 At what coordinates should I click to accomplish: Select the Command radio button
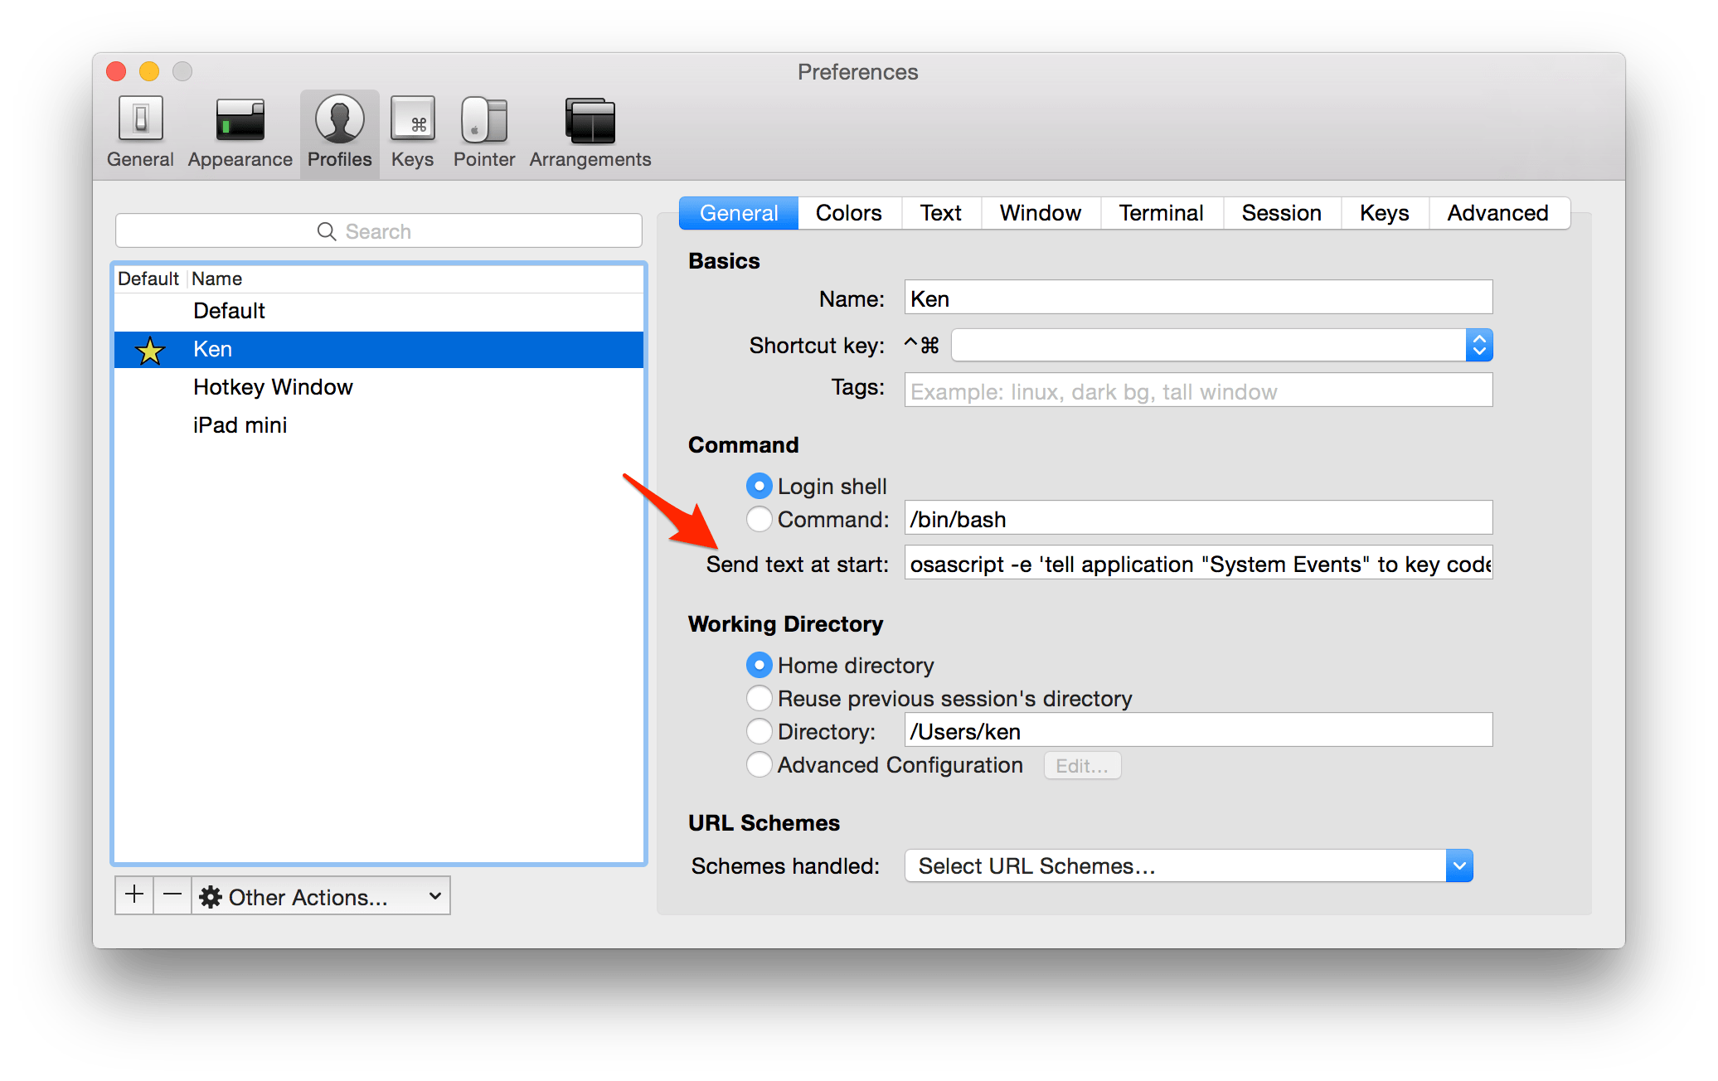tap(759, 519)
